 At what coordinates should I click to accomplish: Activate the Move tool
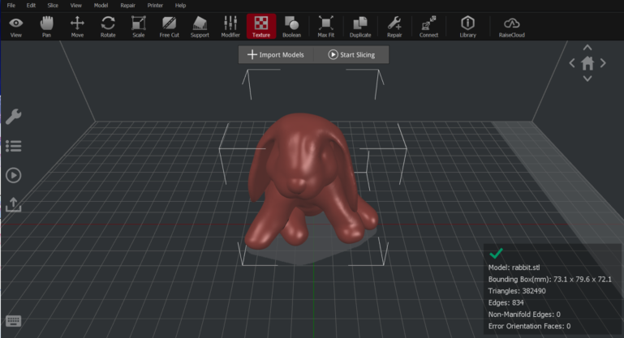click(x=77, y=26)
